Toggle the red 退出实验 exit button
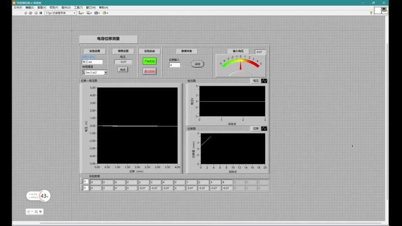 [149, 71]
